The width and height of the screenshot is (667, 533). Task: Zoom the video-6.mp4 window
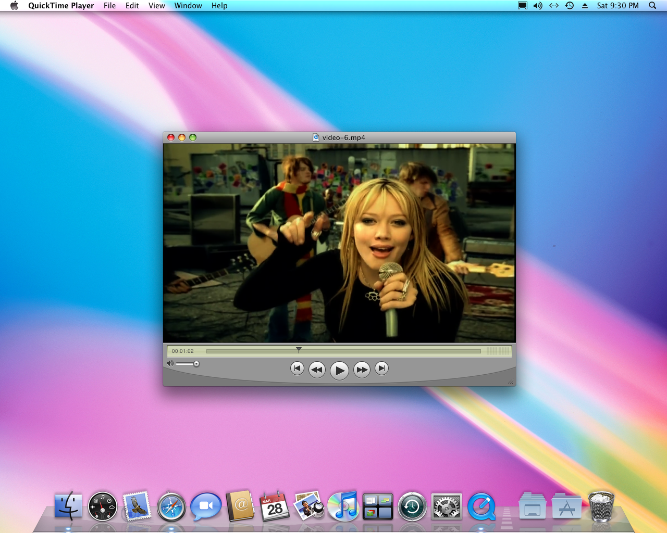[x=193, y=137]
